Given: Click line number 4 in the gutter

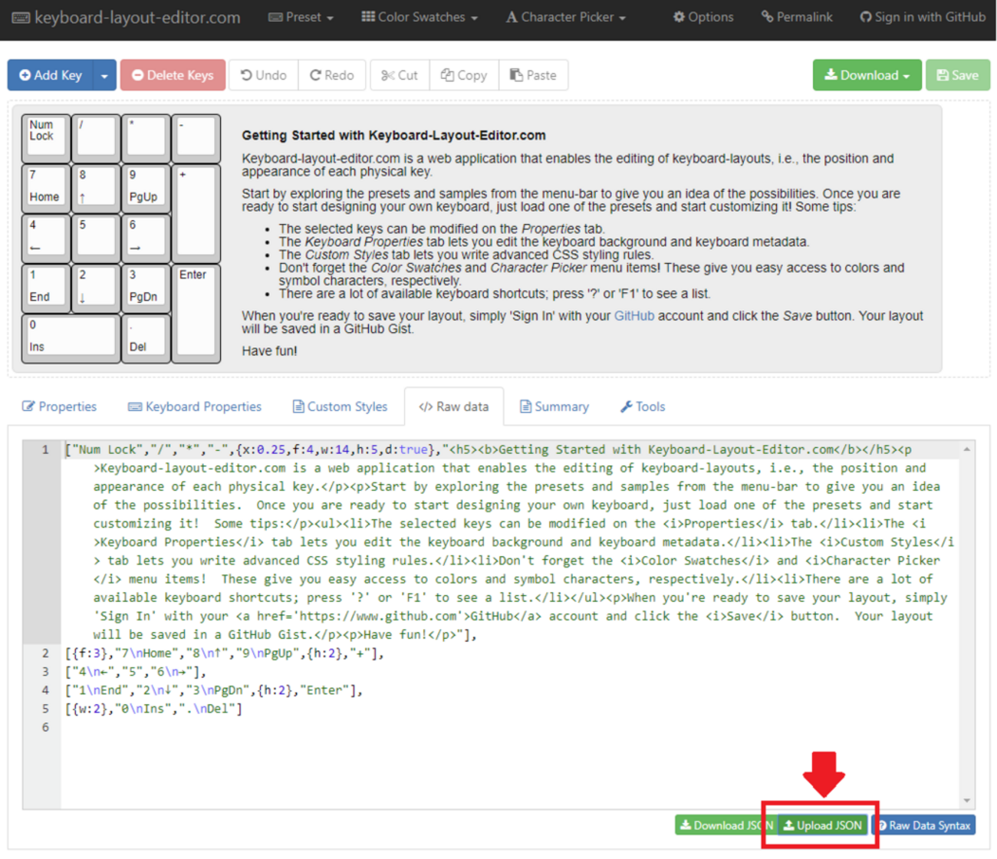Looking at the screenshot, I should coord(45,690).
